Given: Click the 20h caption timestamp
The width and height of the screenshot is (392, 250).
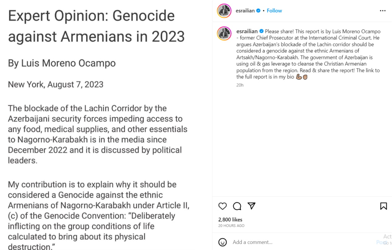Looking at the screenshot, I should point(240,85).
